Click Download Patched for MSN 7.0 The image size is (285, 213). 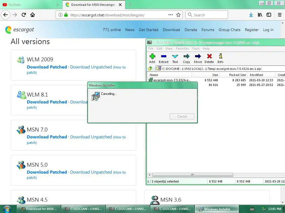47,137
